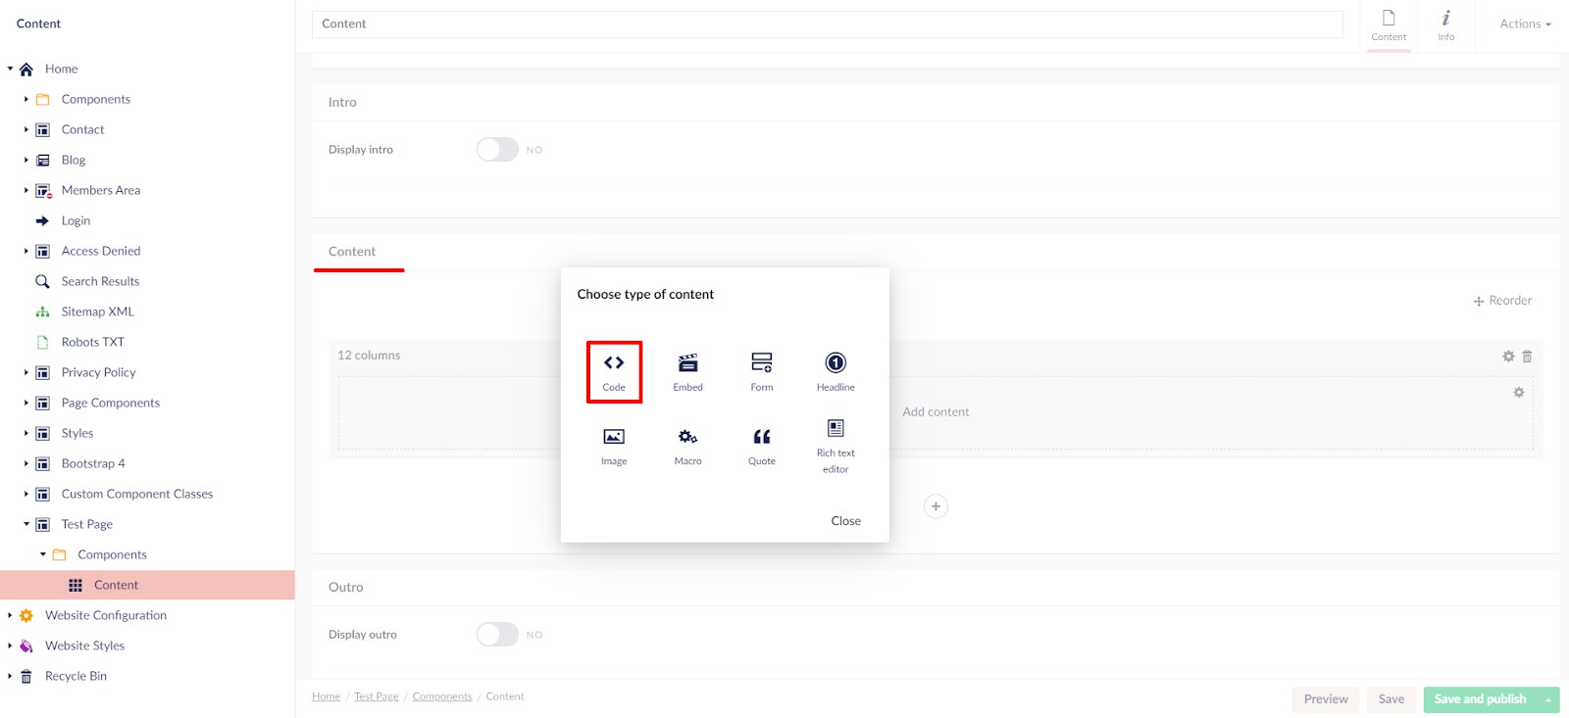Select Bootstrap 4 in tree
1569x718 pixels.
click(x=93, y=463)
